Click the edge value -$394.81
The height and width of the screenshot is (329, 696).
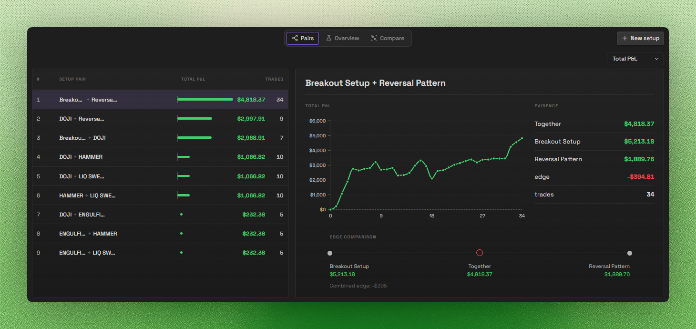641,177
